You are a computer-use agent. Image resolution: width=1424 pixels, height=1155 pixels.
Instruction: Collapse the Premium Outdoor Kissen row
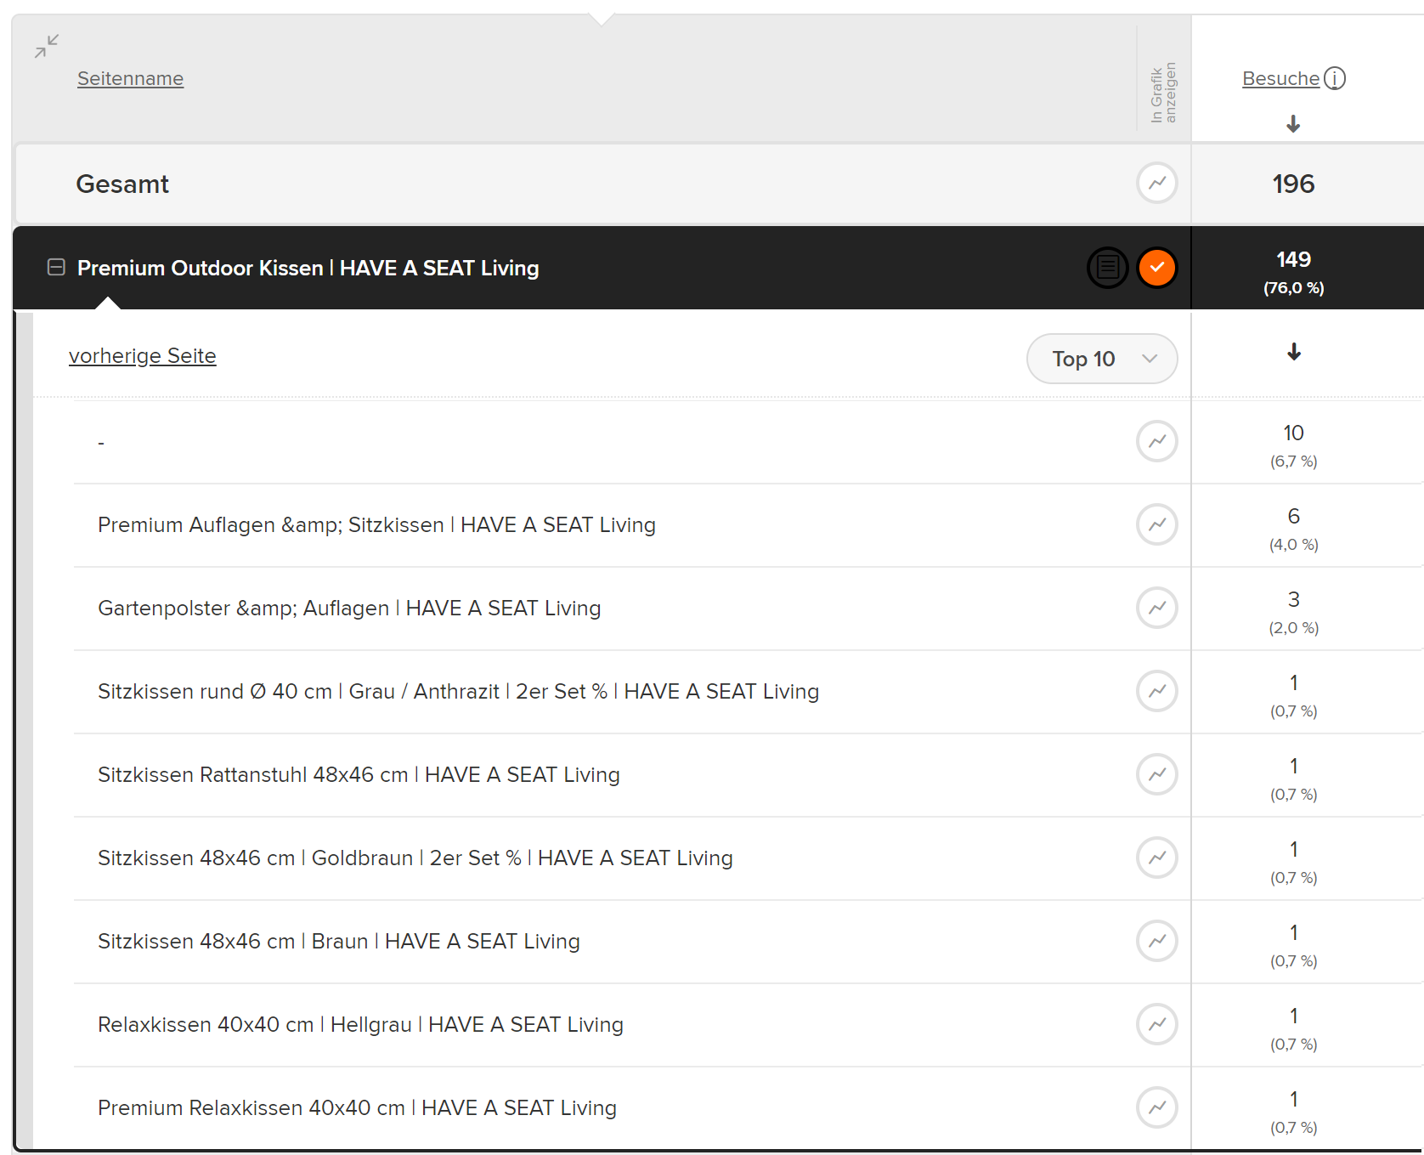coord(56,267)
